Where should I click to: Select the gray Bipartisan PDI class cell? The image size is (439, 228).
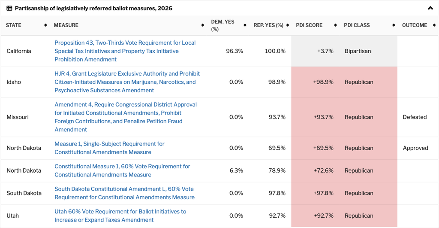[368, 51]
